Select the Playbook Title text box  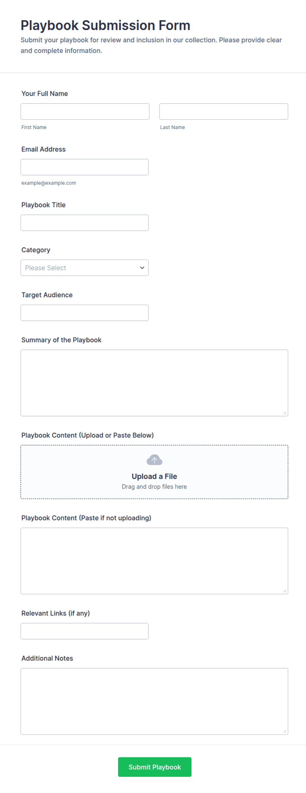(85, 223)
